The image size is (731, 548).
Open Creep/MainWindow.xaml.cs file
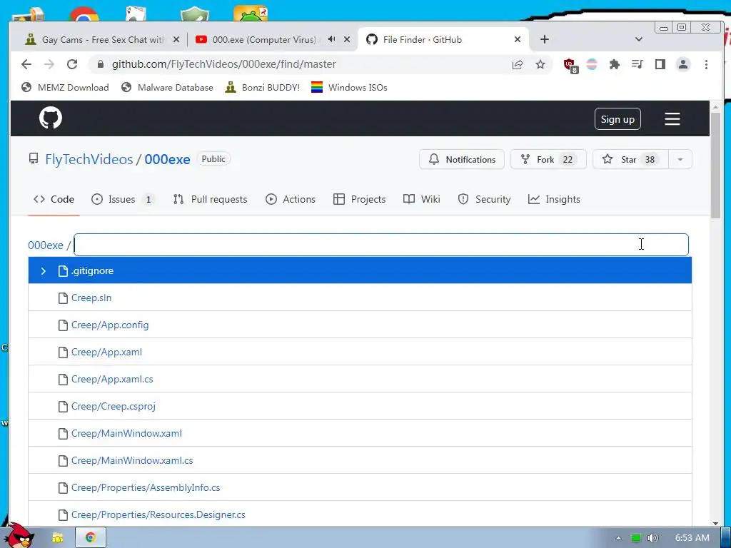point(132,460)
